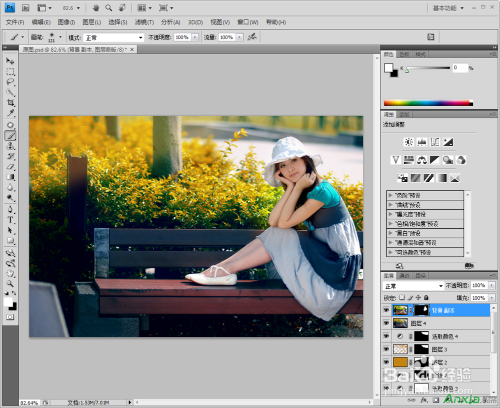Hide the 背景 副本 layer
The image size is (500, 408).
click(x=386, y=310)
